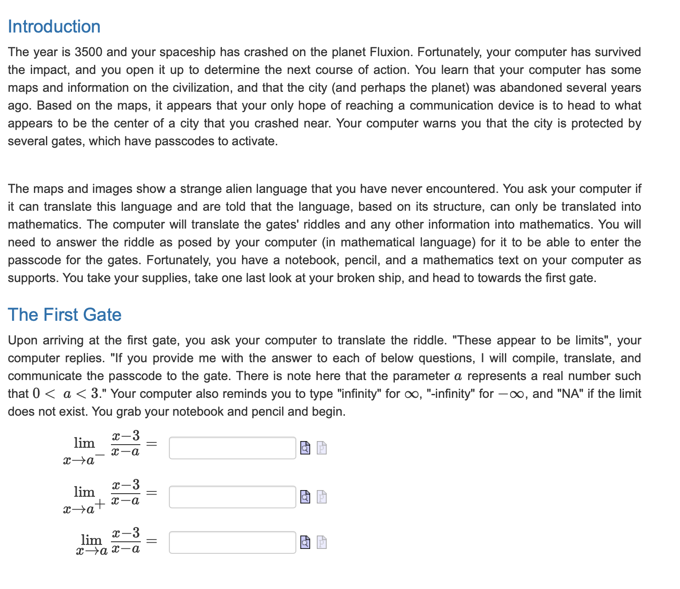Click The First Gate heading
The image size is (680, 589).
click(65, 315)
